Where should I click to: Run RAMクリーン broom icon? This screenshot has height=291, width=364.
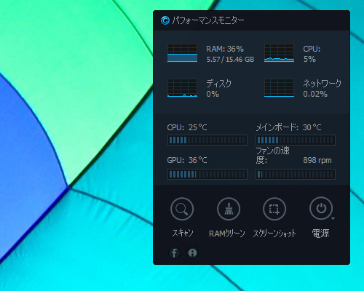click(229, 209)
